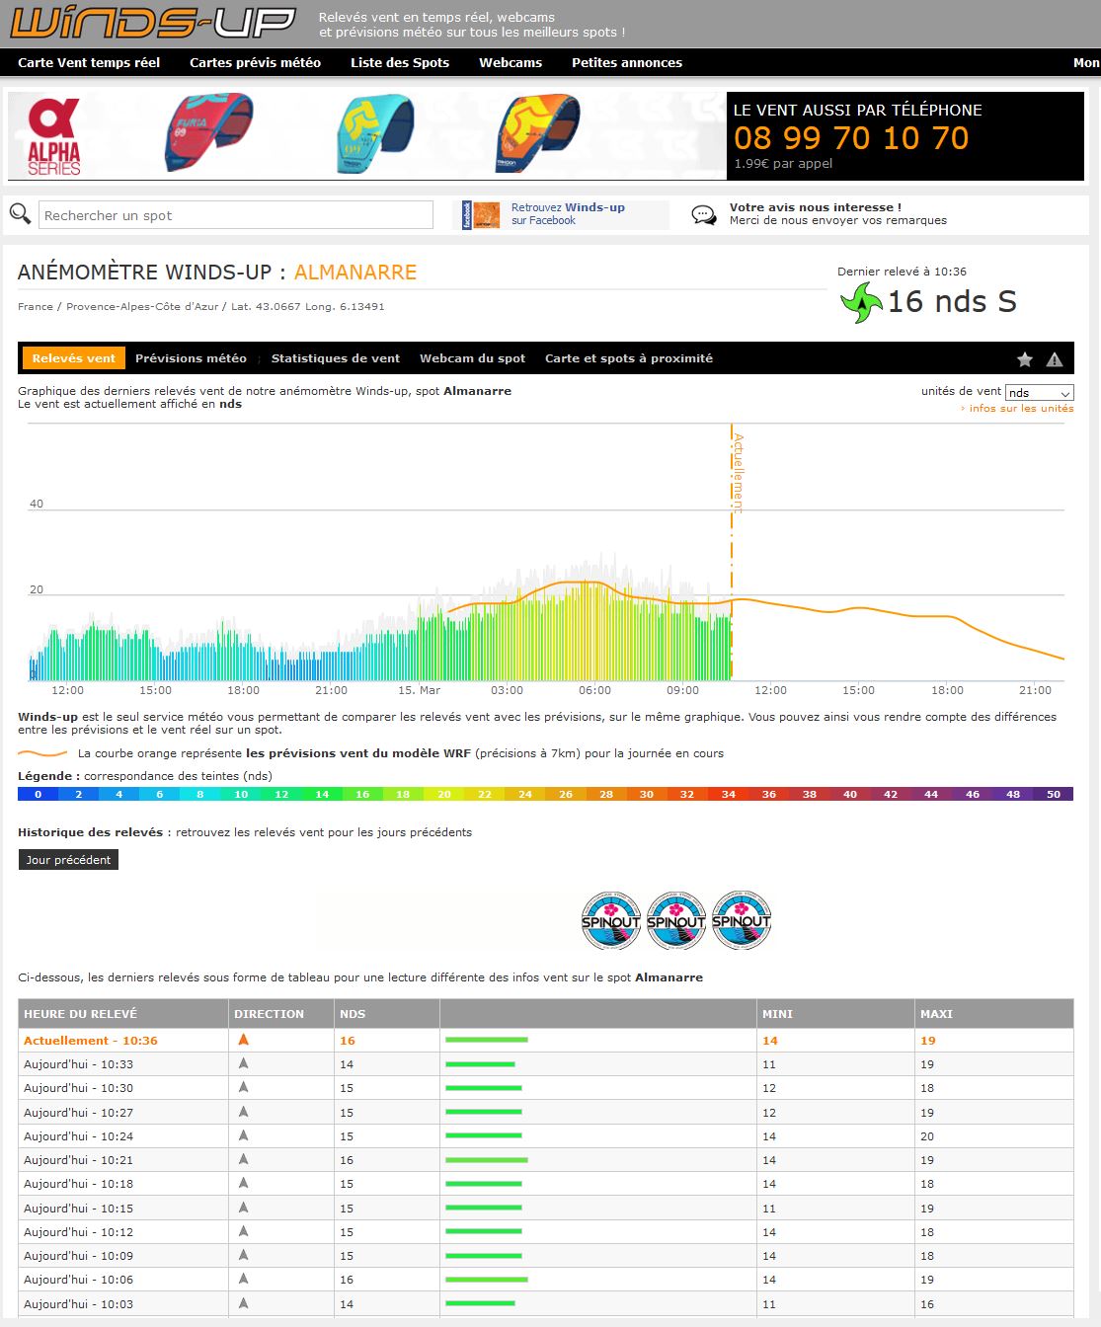Click the Dernier relevé à 10:36 text
The width and height of the screenshot is (1101, 1327).
pos(902,272)
